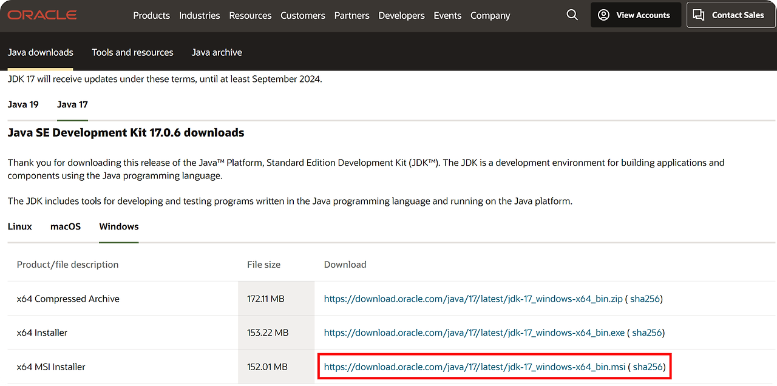Switch to the macOS tab
Screen dimensions: 777x386
click(x=66, y=226)
